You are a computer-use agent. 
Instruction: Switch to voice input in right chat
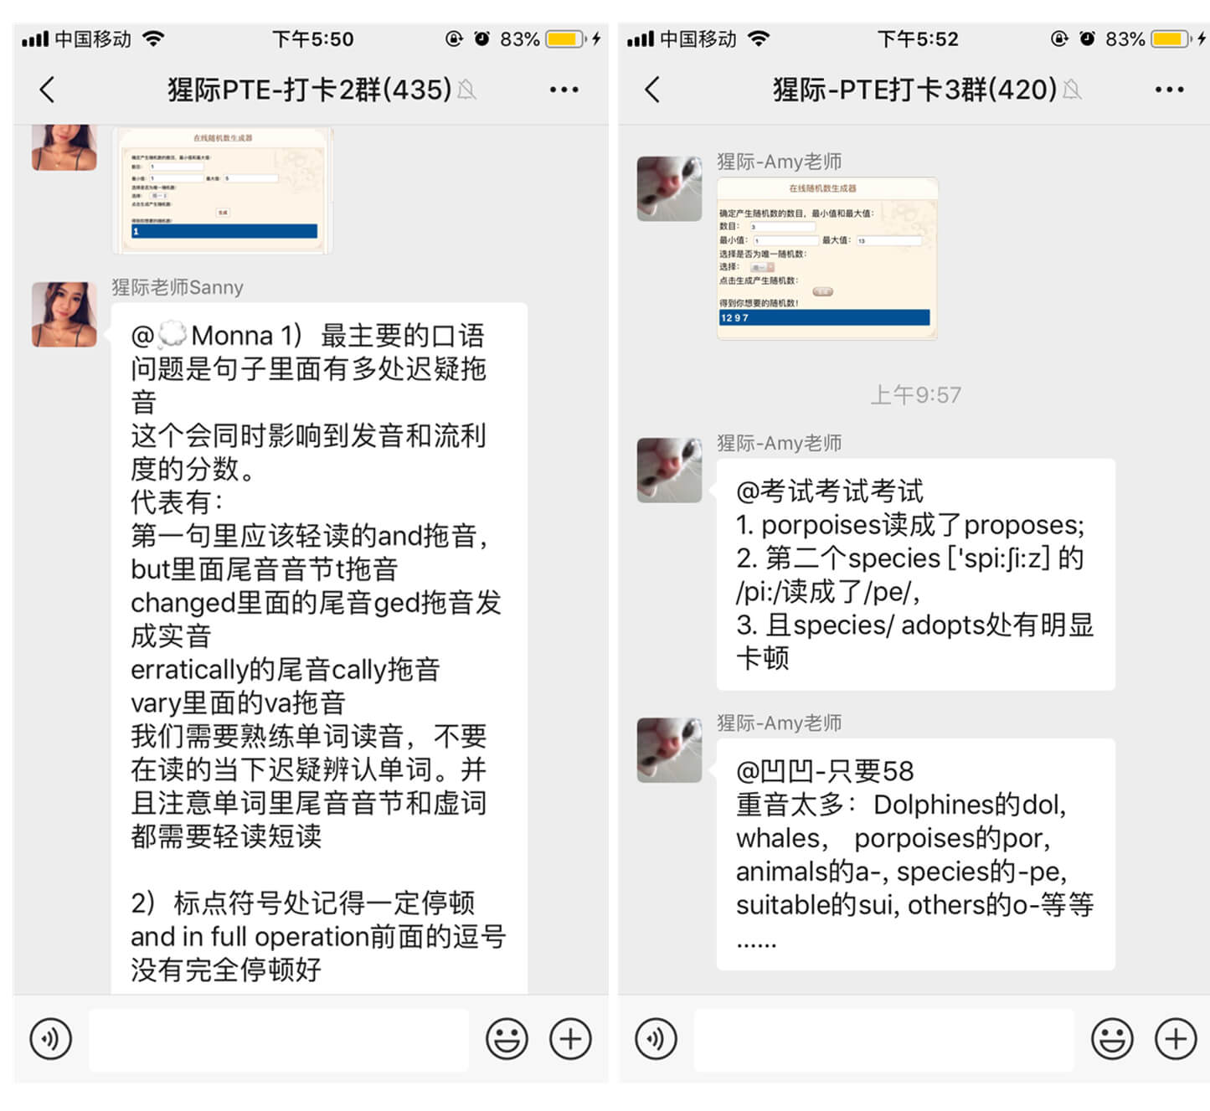click(x=656, y=1039)
